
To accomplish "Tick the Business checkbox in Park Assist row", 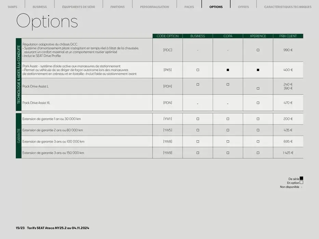I will coord(198,70).
